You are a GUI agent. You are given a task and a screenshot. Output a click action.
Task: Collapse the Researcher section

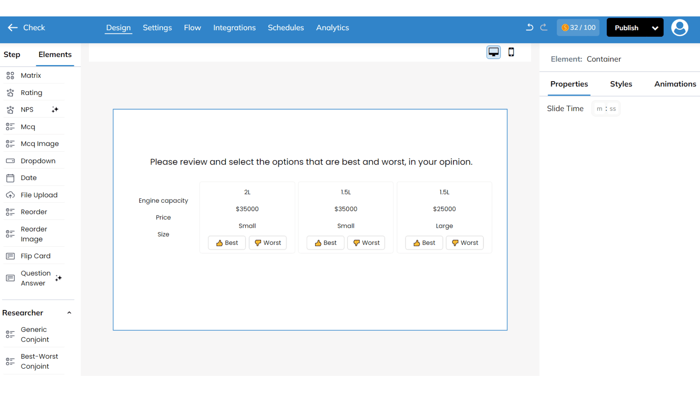[69, 313]
